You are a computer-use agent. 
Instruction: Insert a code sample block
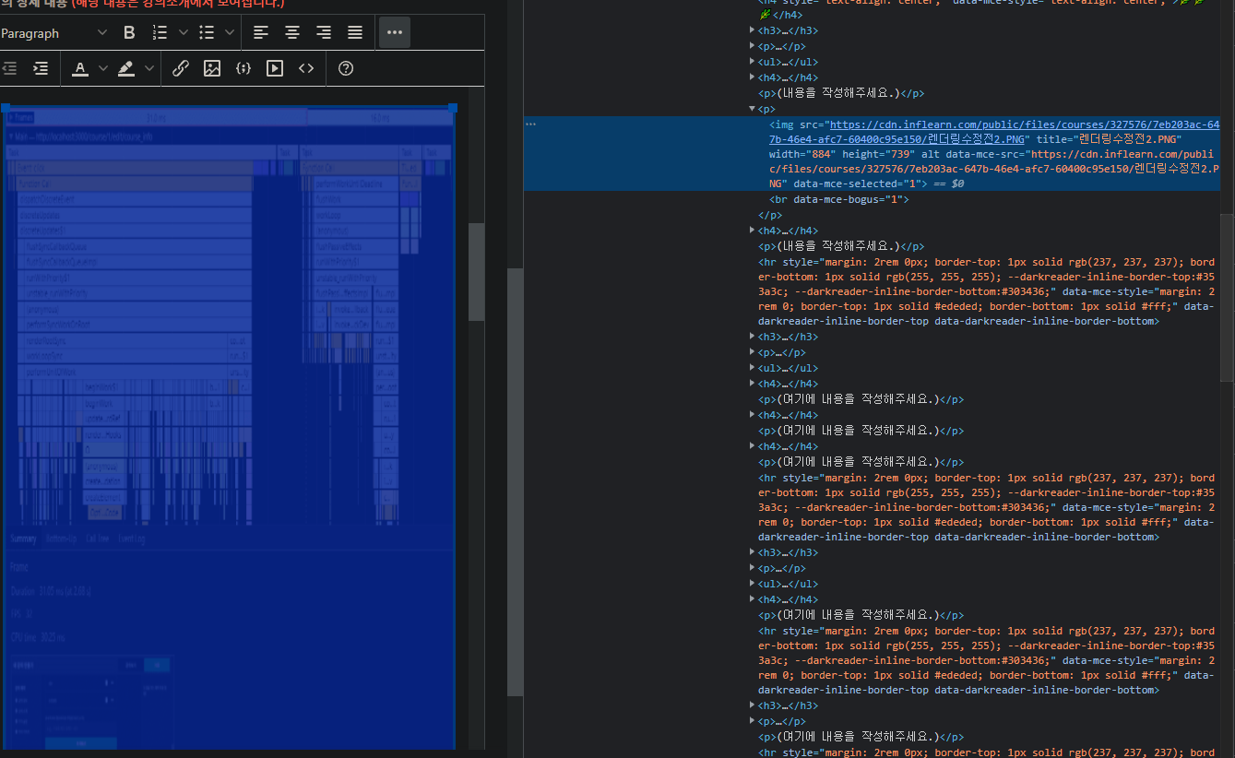243,68
